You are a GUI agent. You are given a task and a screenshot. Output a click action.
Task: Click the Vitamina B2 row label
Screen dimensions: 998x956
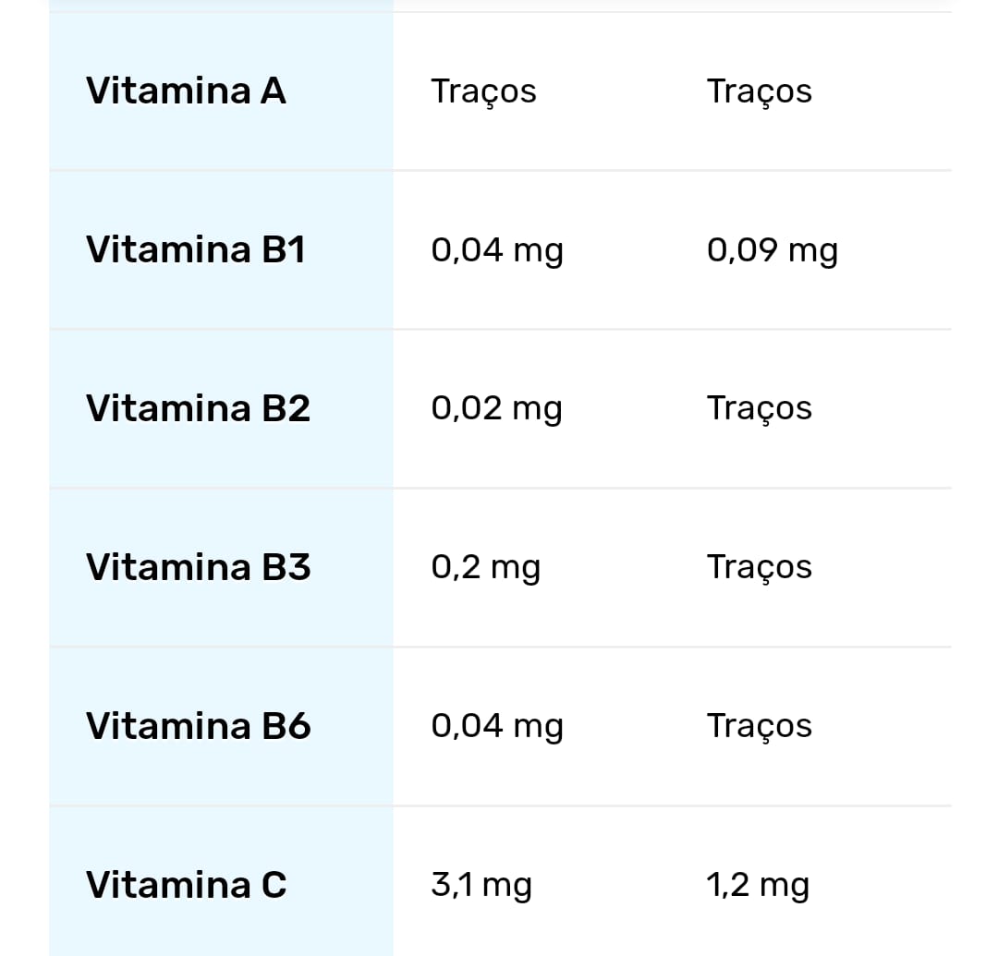click(x=198, y=408)
